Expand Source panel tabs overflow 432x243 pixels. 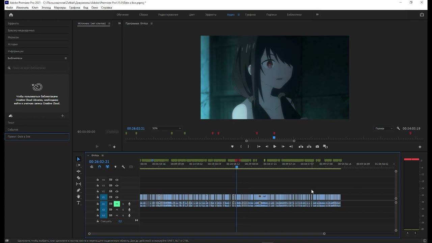(119, 23)
